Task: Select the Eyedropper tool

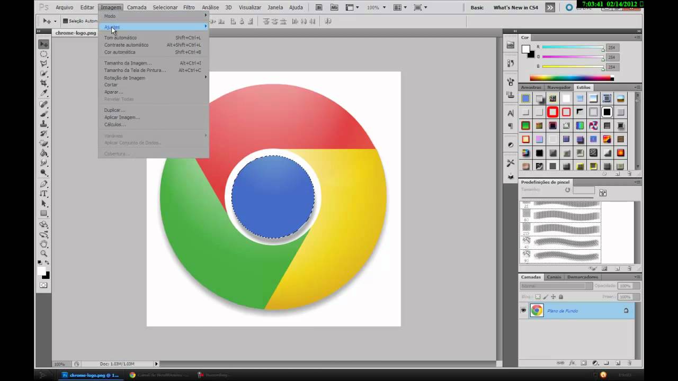Action: pyautogui.click(x=44, y=93)
